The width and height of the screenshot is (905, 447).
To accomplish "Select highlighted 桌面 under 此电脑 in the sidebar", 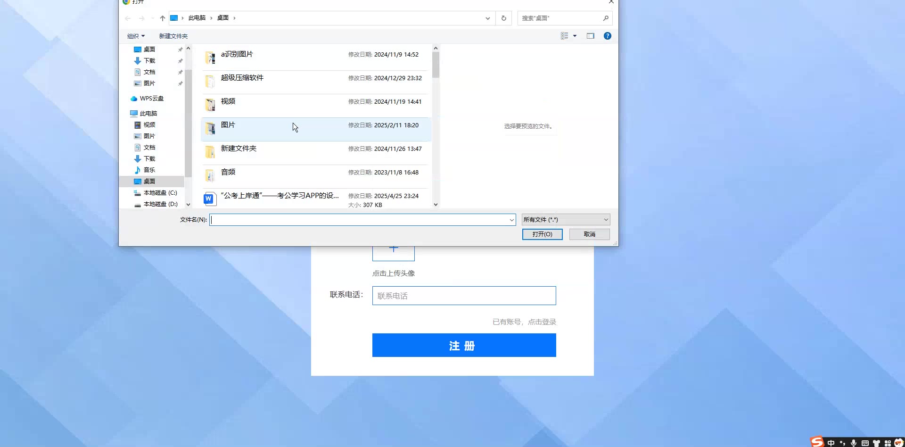I will pyautogui.click(x=152, y=182).
